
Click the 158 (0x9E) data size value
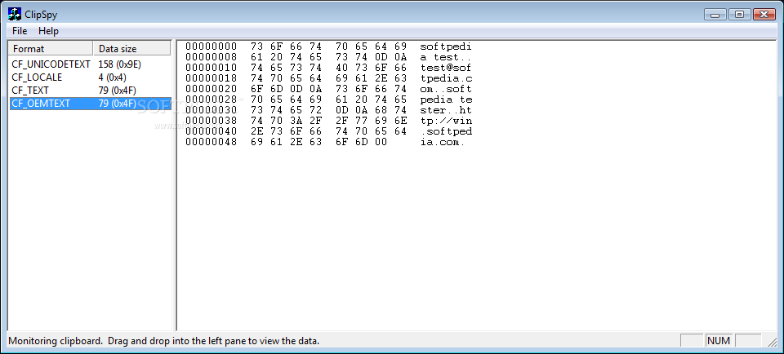118,64
